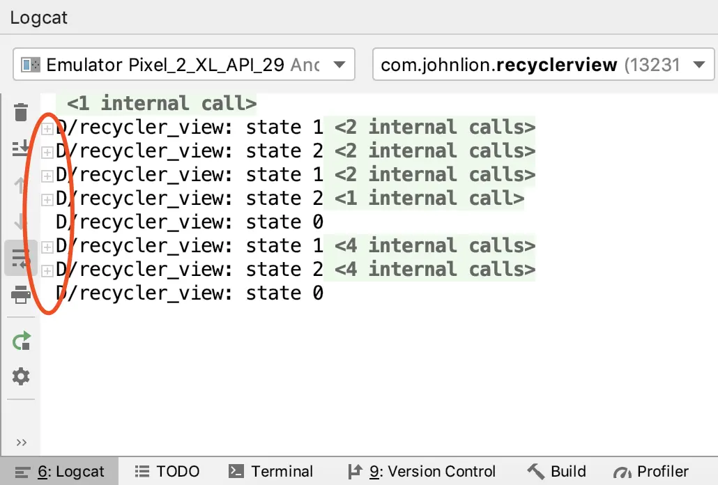Open the Profiler tool window
Image resolution: width=718 pixels, height=485 pixels.
650,471
